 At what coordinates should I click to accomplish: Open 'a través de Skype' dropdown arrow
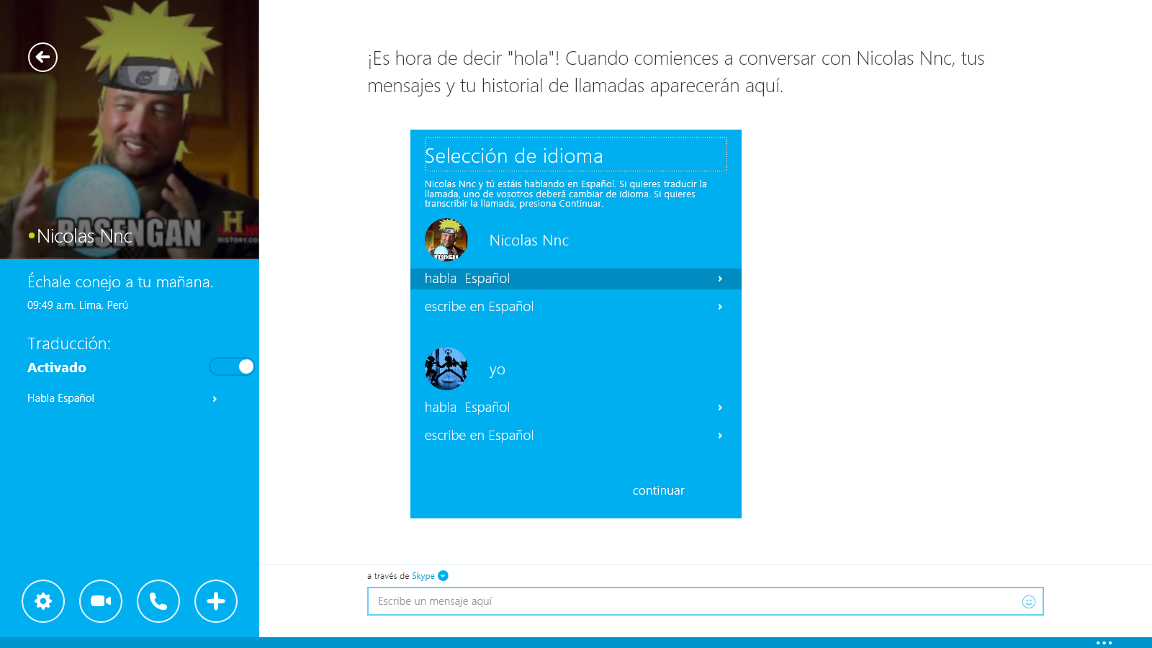[x=443, y=575]
